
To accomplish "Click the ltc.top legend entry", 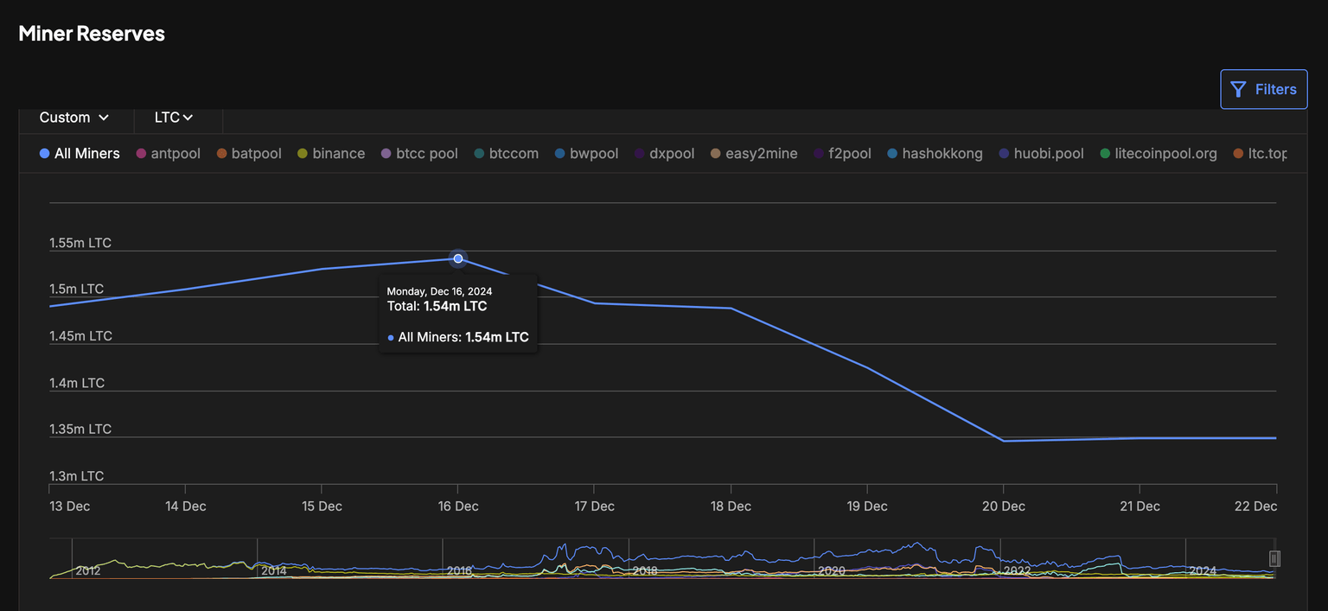I will 1267,154.
